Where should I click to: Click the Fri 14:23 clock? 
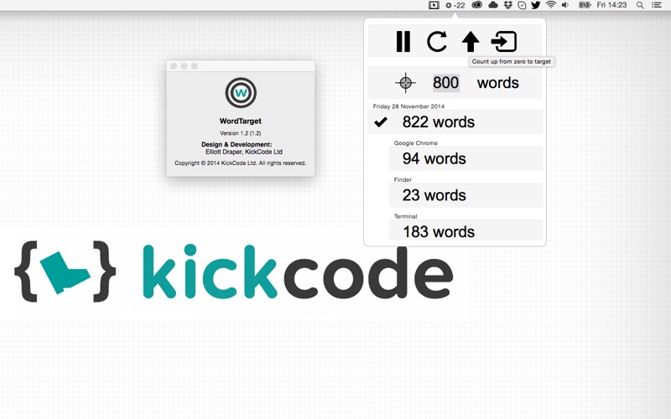tap(611, 5)
